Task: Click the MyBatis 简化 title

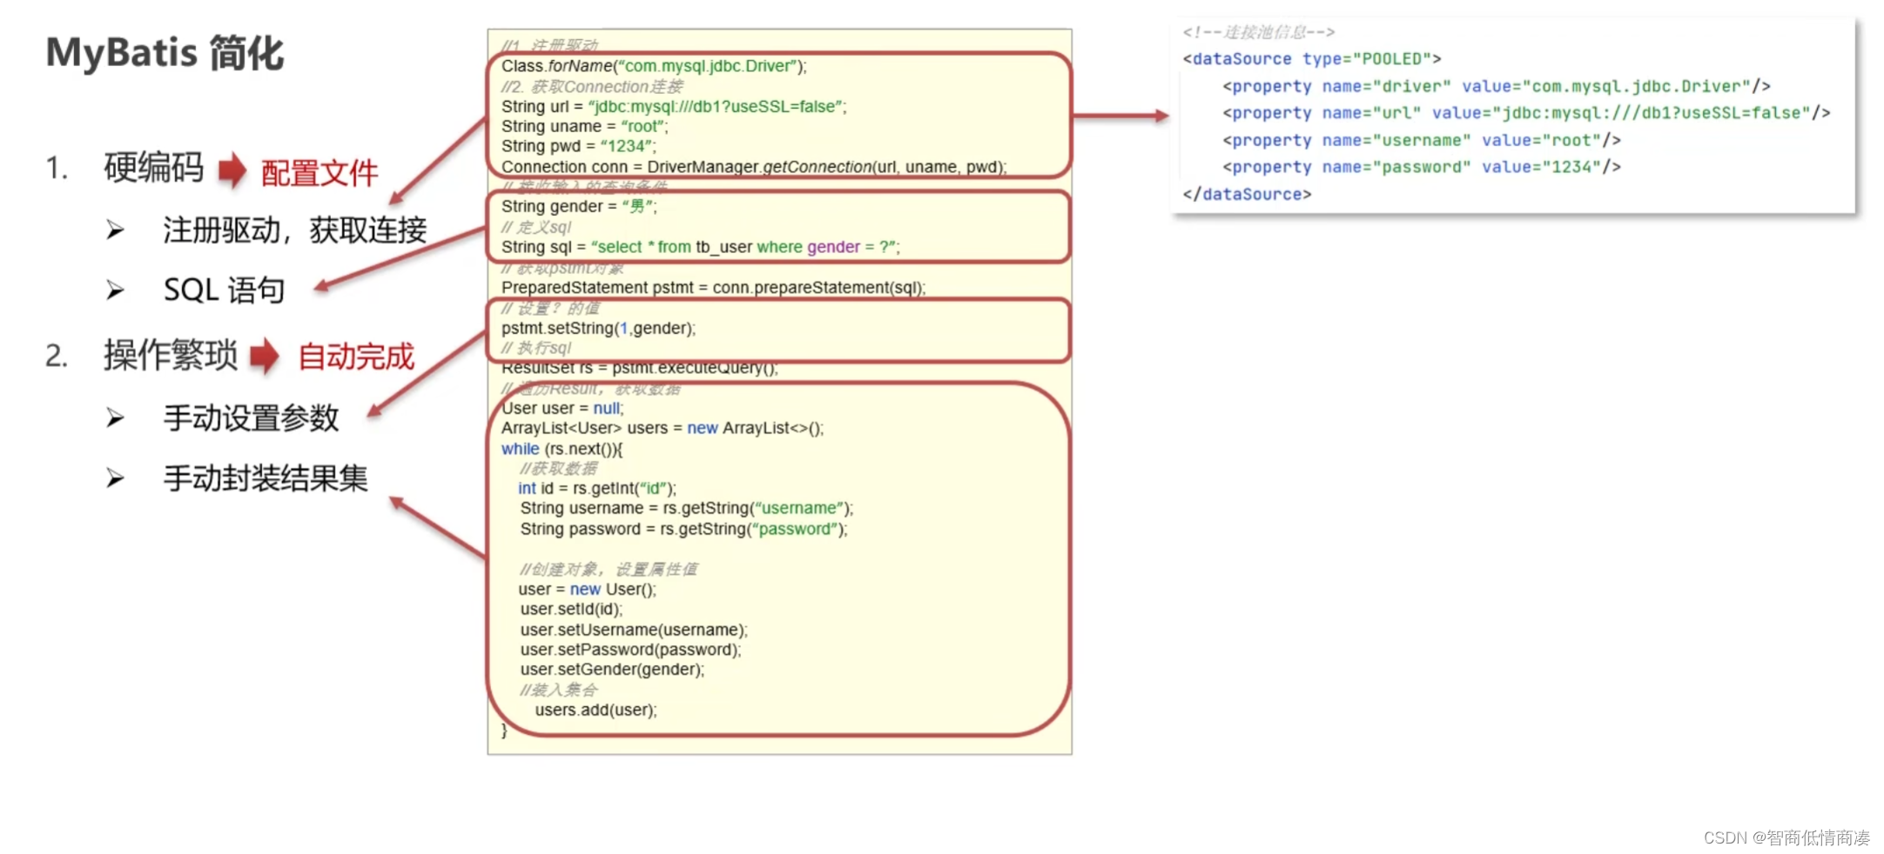Action: tap(164, 54)
